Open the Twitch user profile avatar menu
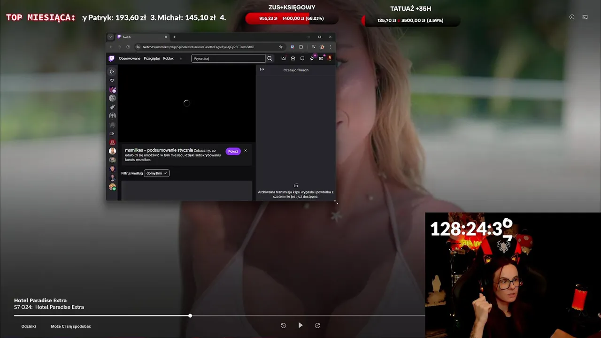 [330, 58]
